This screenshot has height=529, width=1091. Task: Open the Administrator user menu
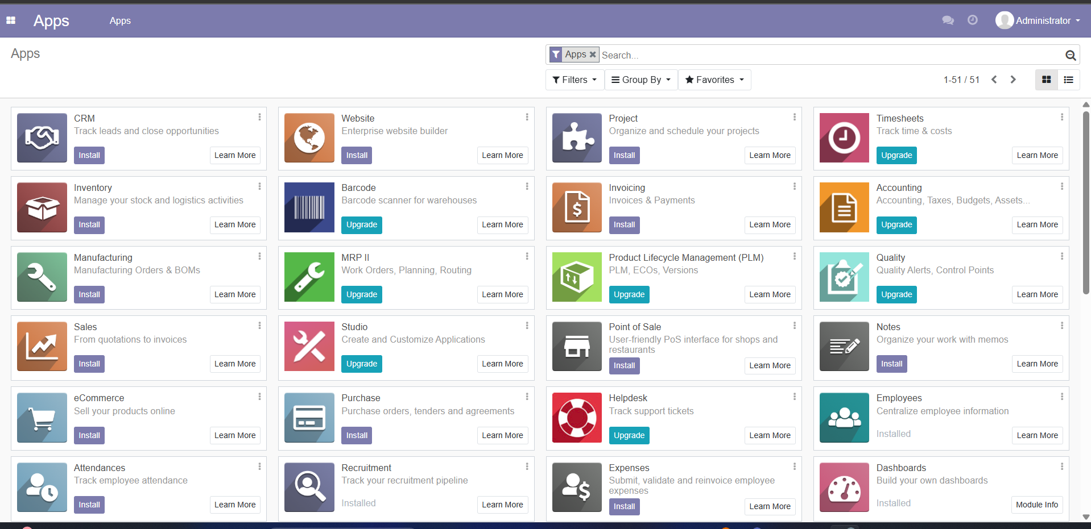(x=1038, y=20)
